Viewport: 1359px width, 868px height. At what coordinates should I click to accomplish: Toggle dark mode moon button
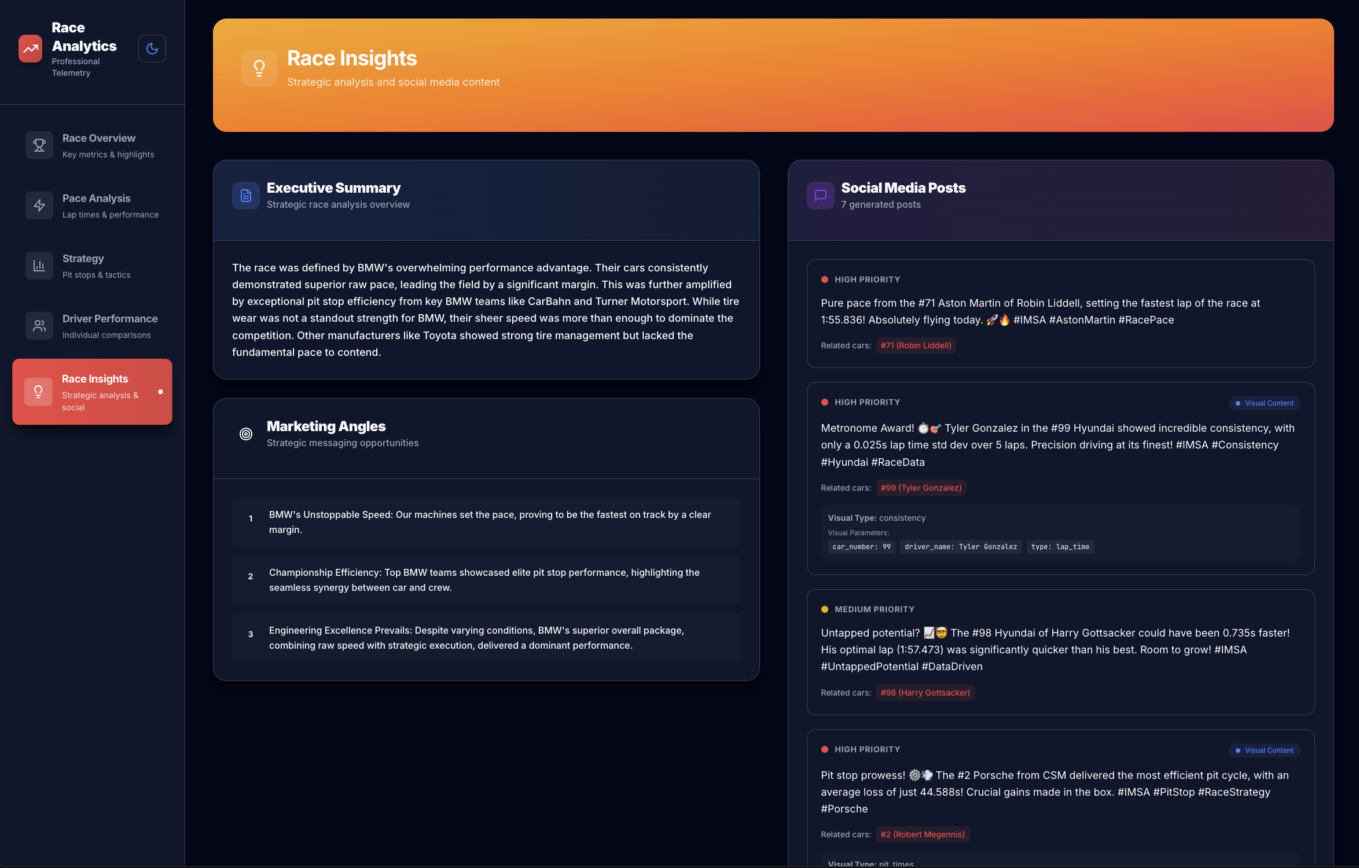[x=152, y=49]
